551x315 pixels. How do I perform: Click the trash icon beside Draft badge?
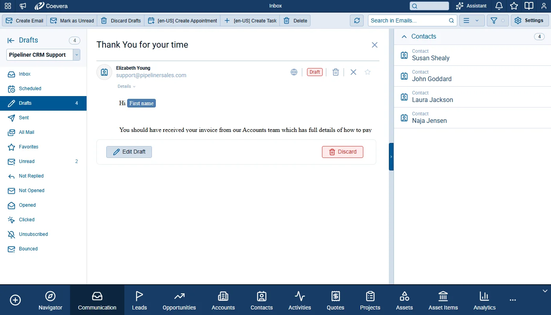335,72
